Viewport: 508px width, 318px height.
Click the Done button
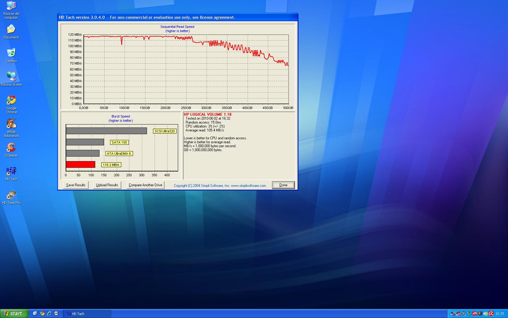[283, 185]
